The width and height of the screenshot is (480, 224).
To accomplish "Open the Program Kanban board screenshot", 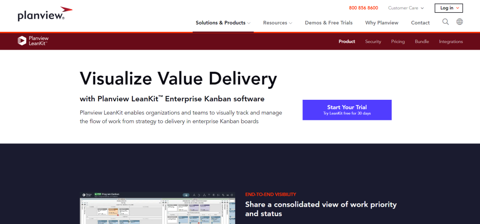I will [x=157, y=208].
